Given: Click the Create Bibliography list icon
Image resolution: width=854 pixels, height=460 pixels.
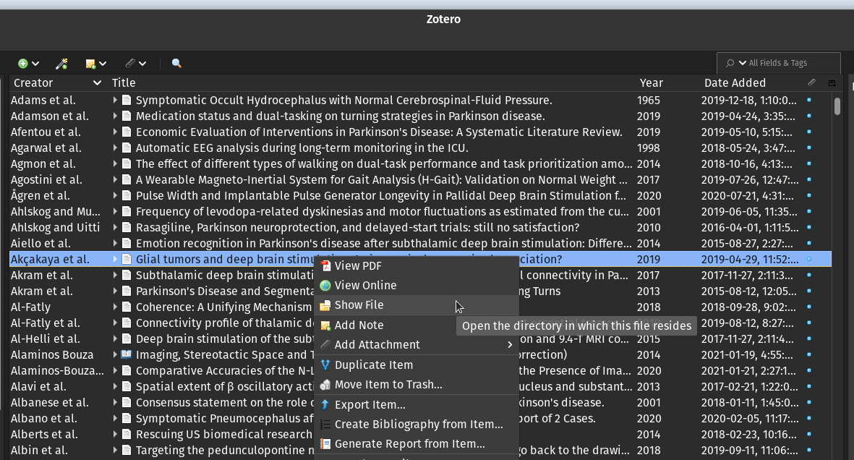Looking at the screenshot, I should [325, 425].
